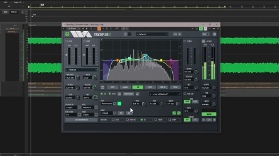Click the play icon in the plugin host toolbar

87,29
